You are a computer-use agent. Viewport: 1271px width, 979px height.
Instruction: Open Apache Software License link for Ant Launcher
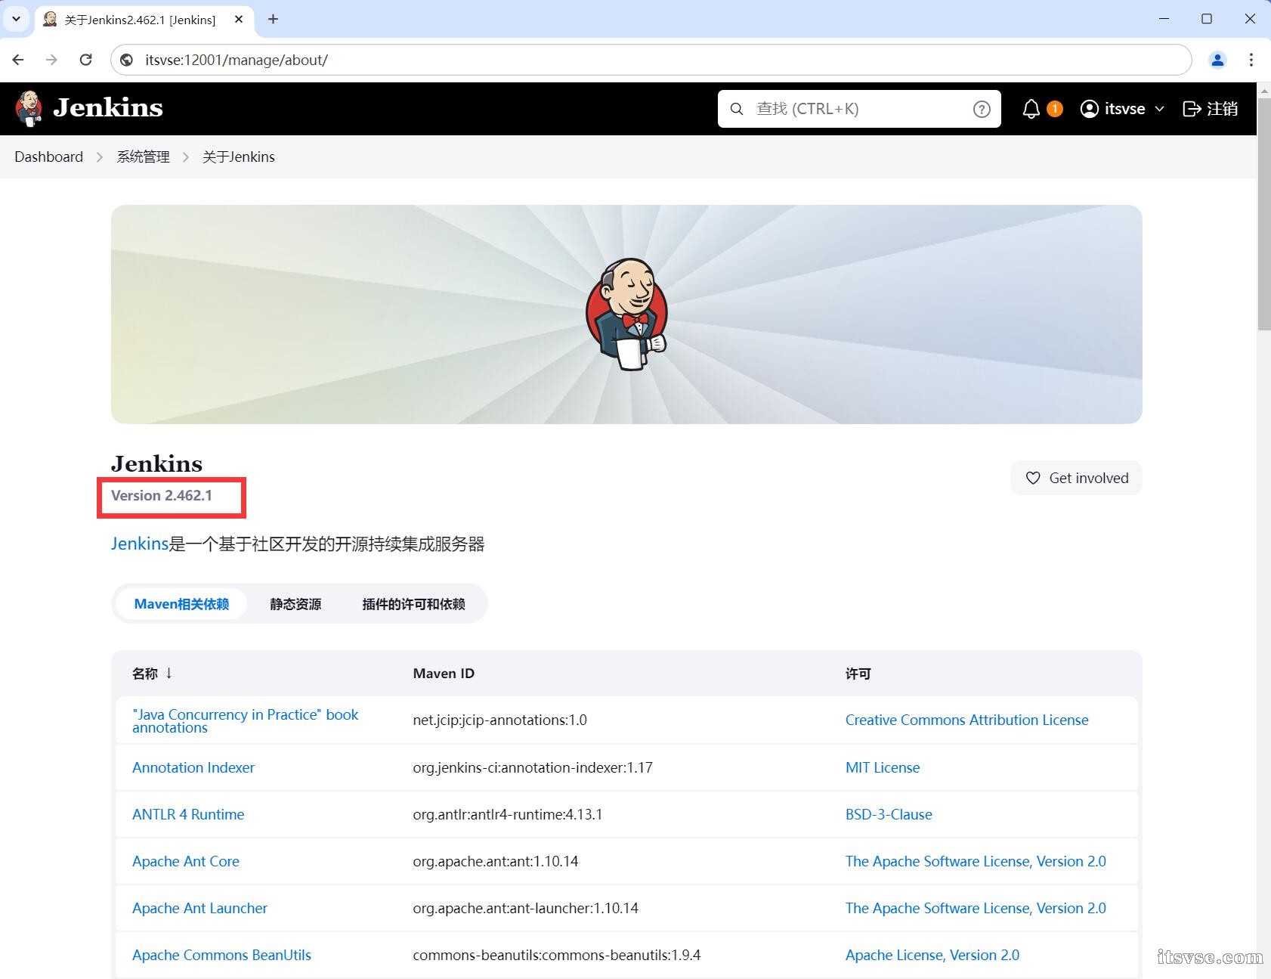tap(976, 908)
